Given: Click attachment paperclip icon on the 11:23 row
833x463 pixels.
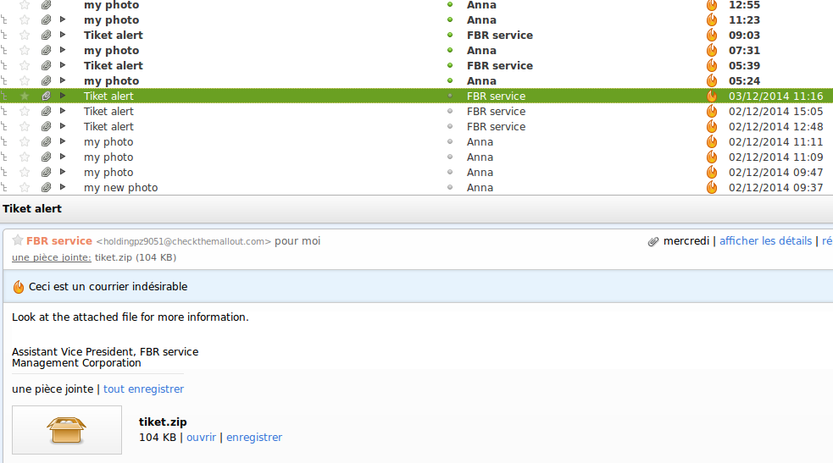Looking at the screenshot, I should [47, 20].
